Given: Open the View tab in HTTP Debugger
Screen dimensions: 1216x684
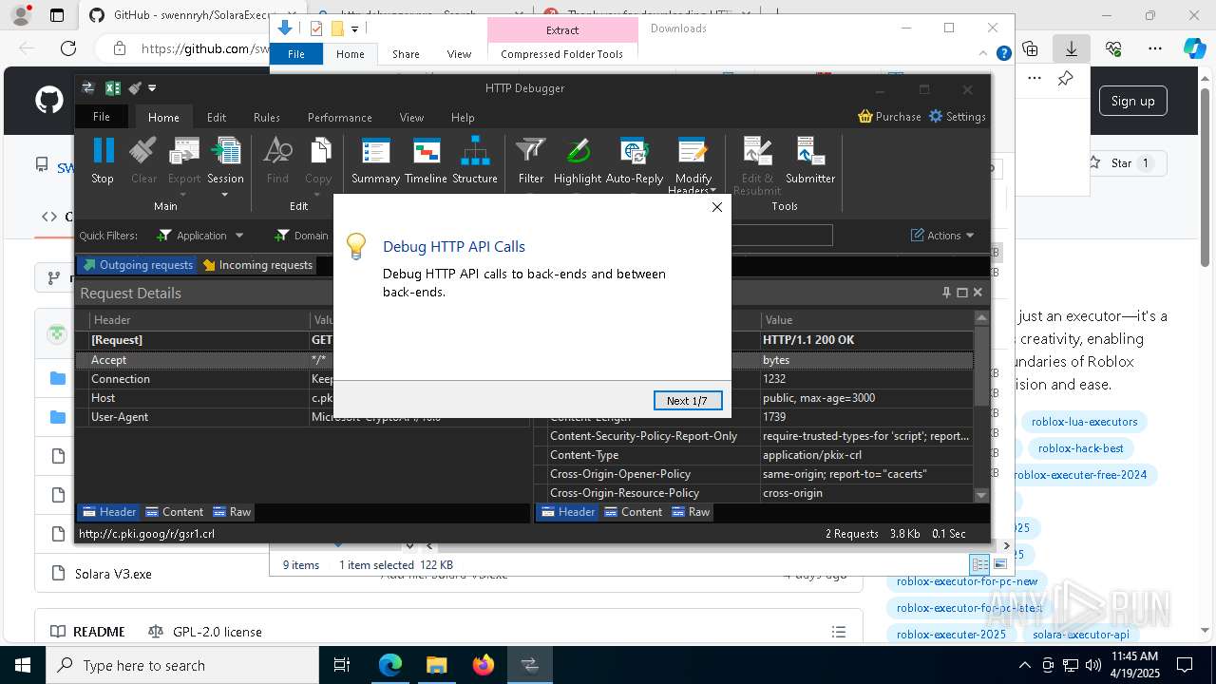Looking at the screenshot, I should click(411, 118).
